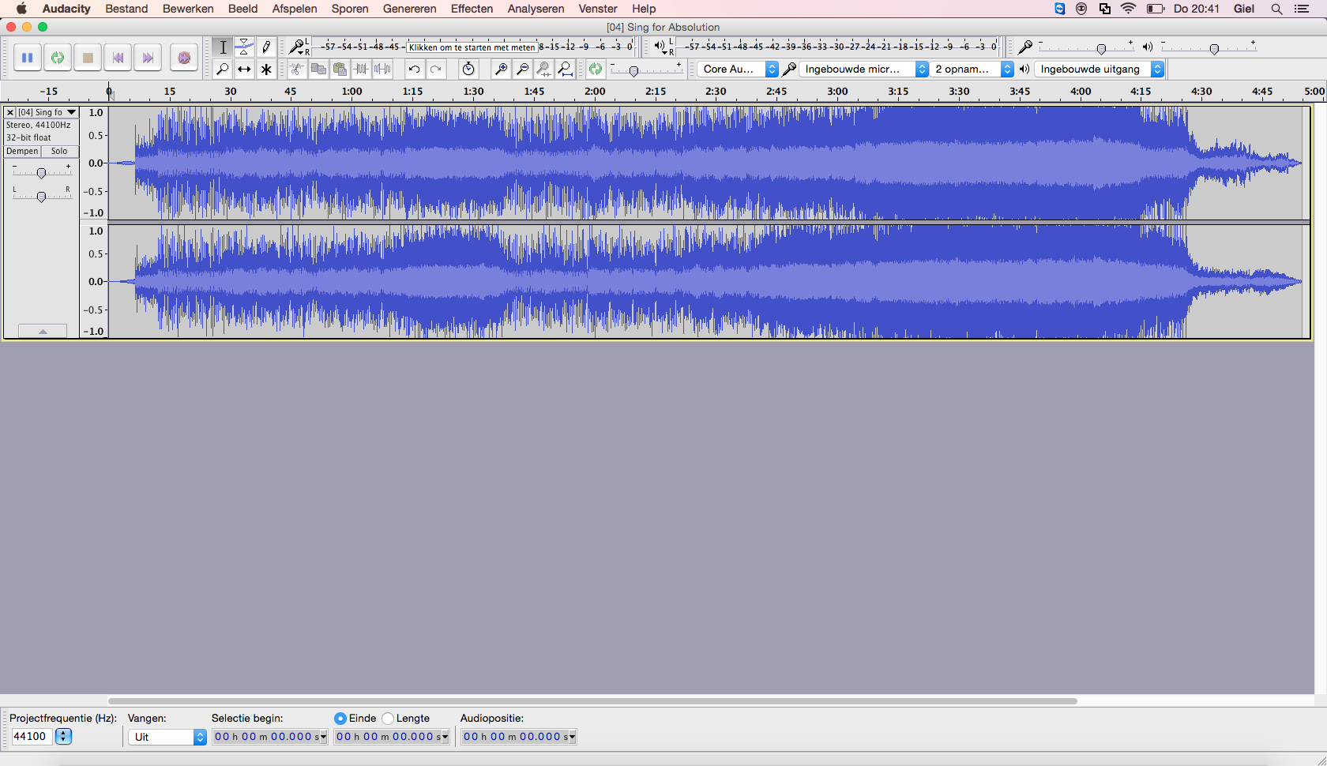
Task: Open the track name dropdown menu
Action: click(x=47, y=112)
